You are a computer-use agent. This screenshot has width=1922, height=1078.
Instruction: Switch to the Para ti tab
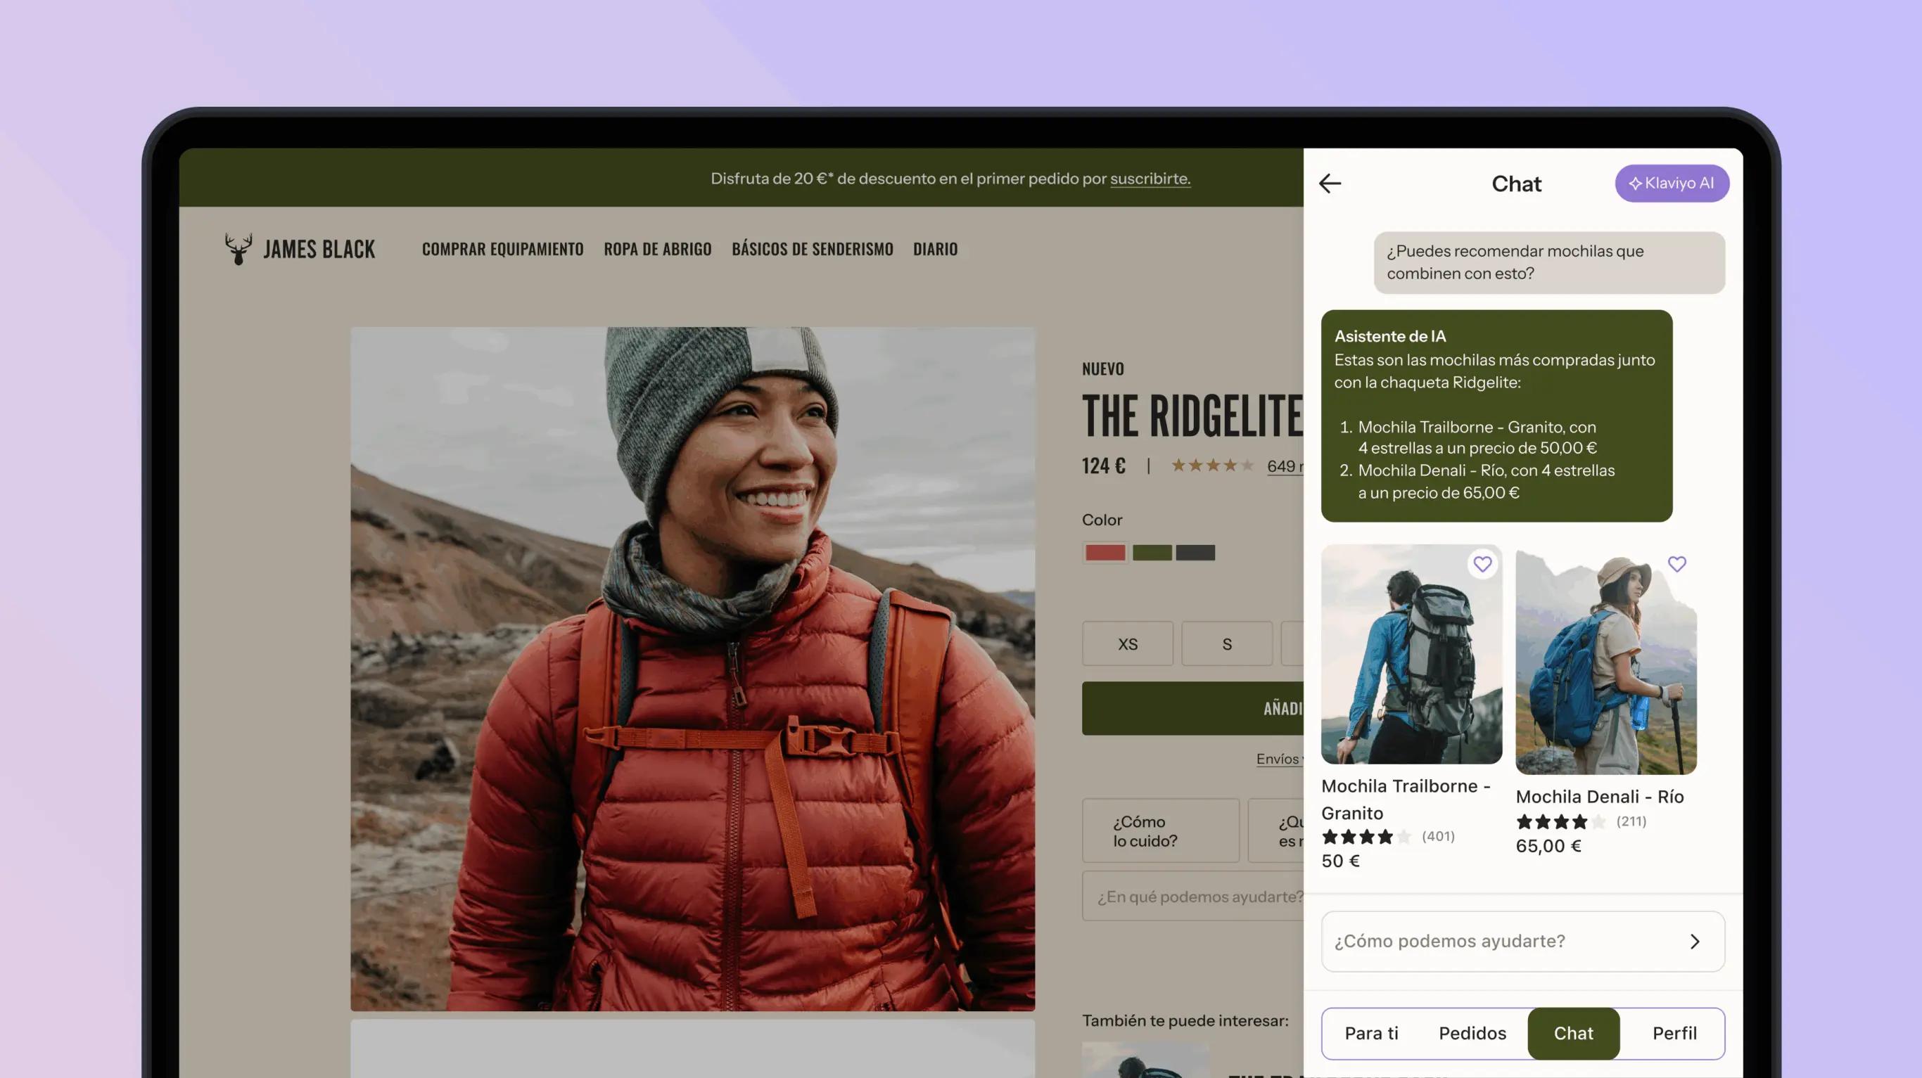coord(1371,1033)
